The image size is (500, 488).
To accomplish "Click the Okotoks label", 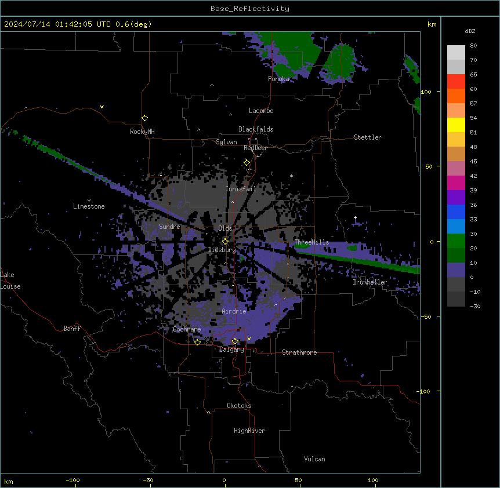I will click(239, 406).
